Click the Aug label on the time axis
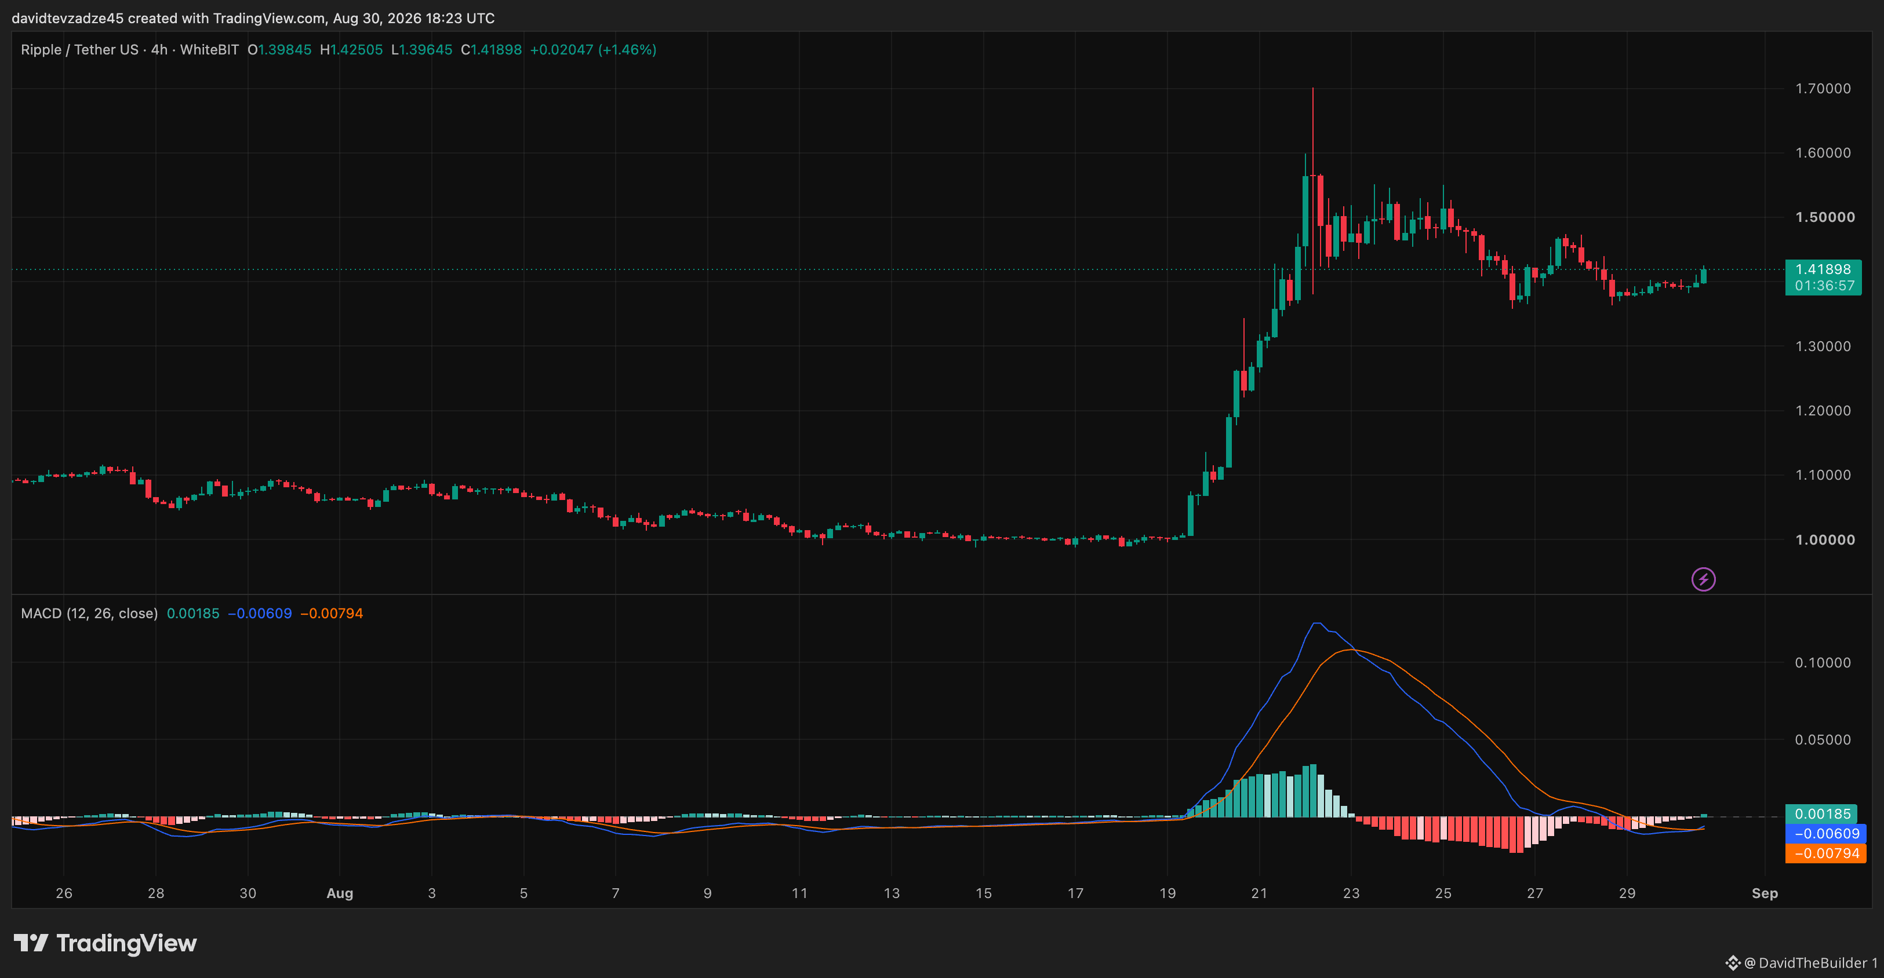Screen dimensions: 1884x978 pos(340,893)
